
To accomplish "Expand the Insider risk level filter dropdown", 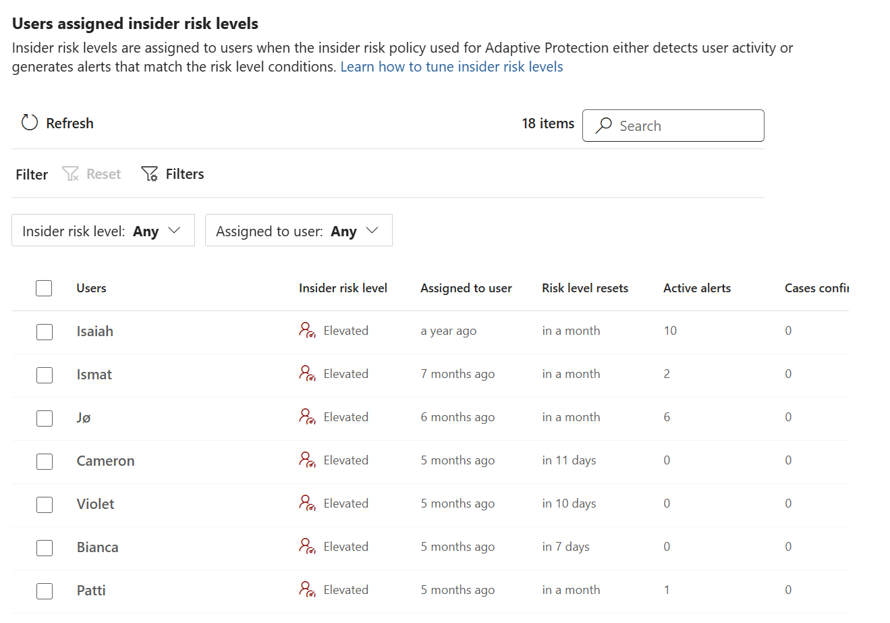I will [103, 231].
